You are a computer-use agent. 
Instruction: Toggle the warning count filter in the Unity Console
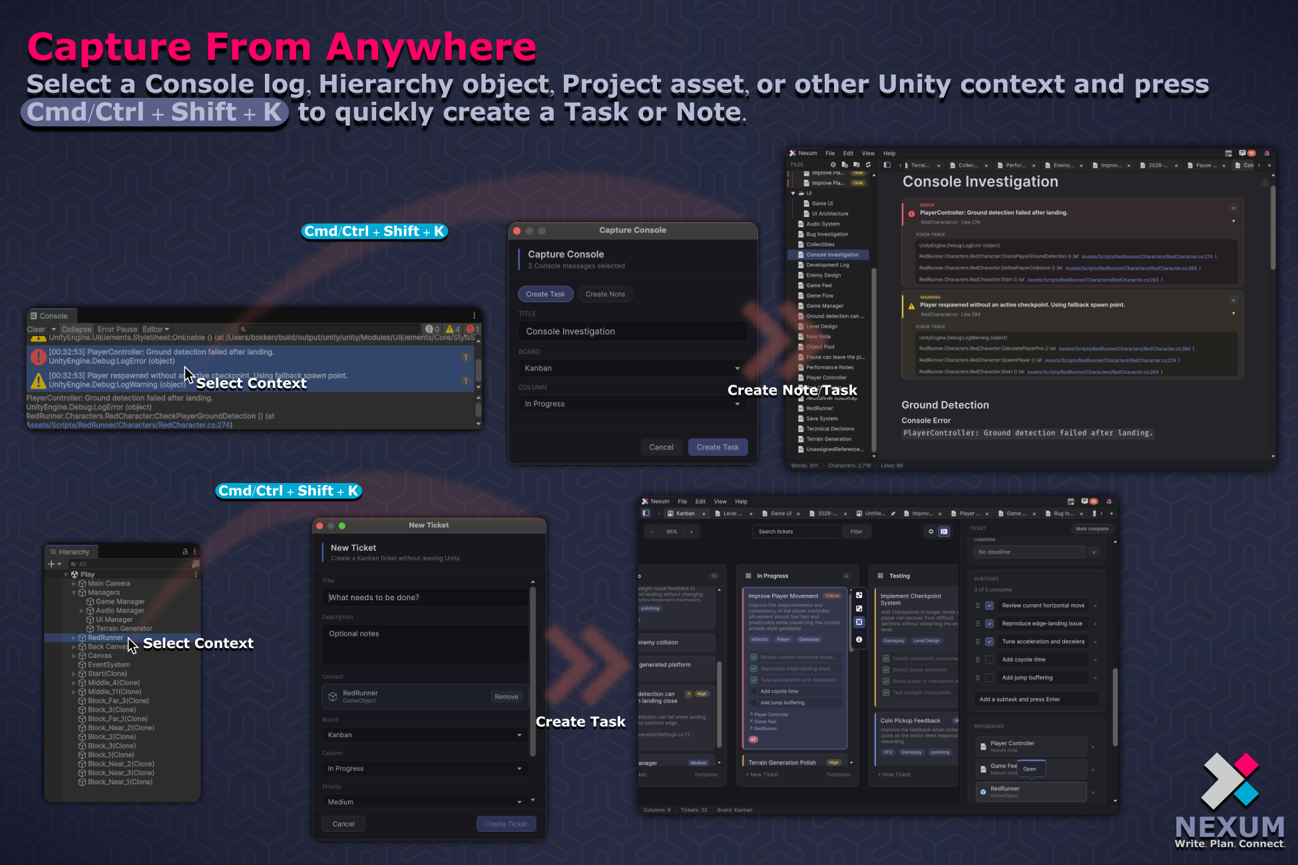pyautogui.click(x=453, y=329)
